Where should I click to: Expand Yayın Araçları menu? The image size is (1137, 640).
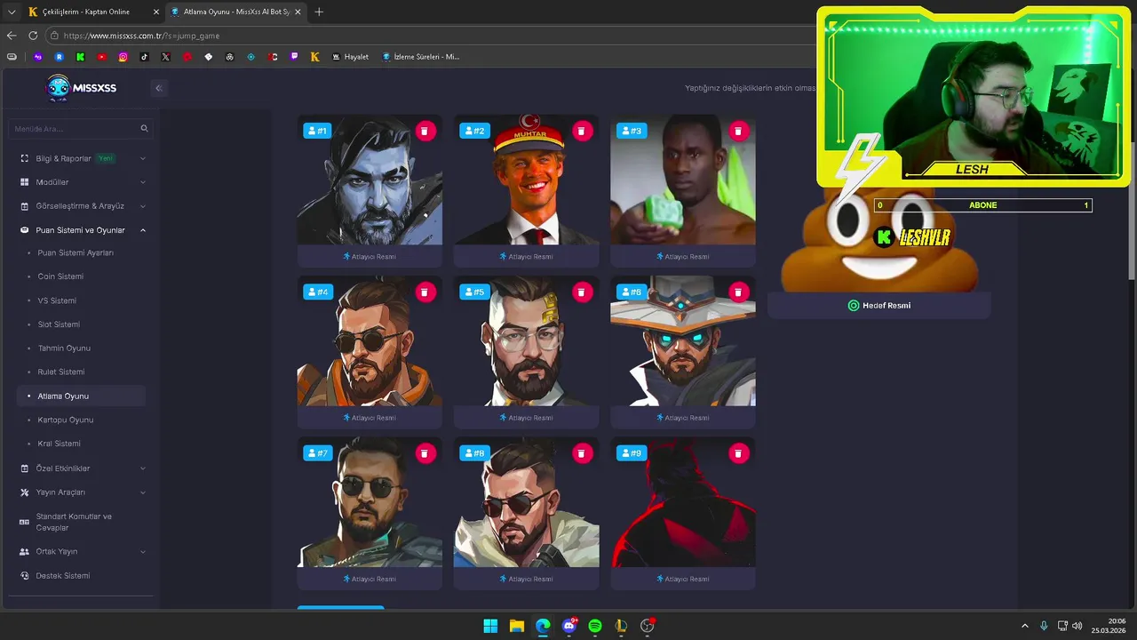(x=83, y=492)
